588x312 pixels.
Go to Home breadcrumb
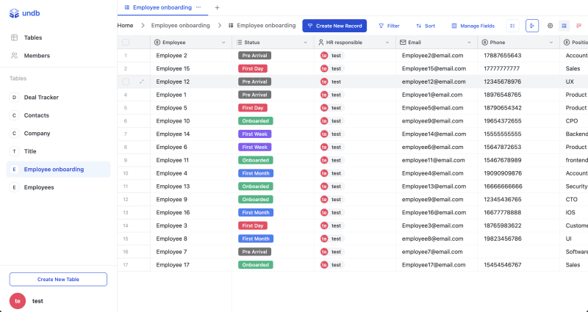click(x=125, y=26)
